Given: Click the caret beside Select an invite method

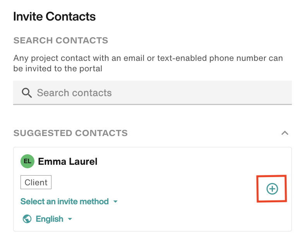Looking at the screenshot, I should click(x=115, y=202).
